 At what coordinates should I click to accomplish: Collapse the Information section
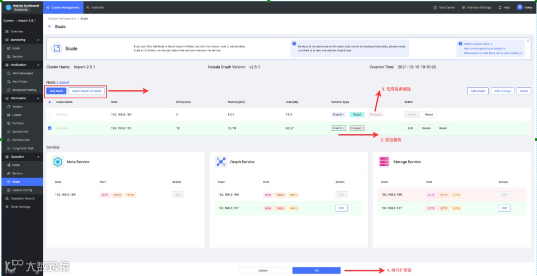38,98
